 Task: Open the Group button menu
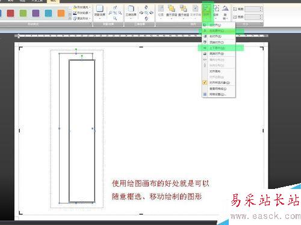point(216,12)
